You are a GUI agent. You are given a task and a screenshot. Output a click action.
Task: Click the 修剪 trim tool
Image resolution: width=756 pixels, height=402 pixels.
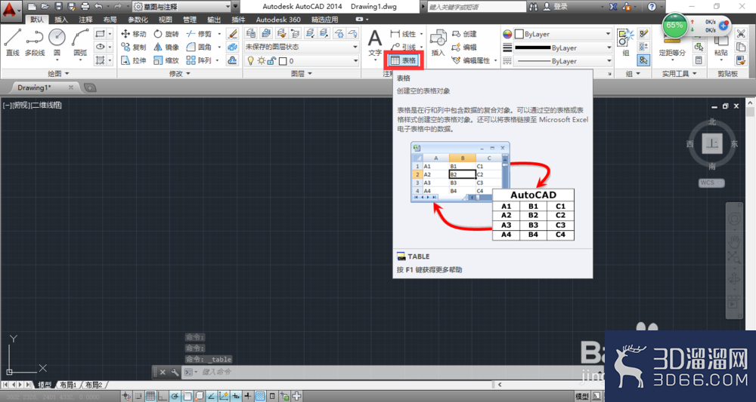click(199, 34)
